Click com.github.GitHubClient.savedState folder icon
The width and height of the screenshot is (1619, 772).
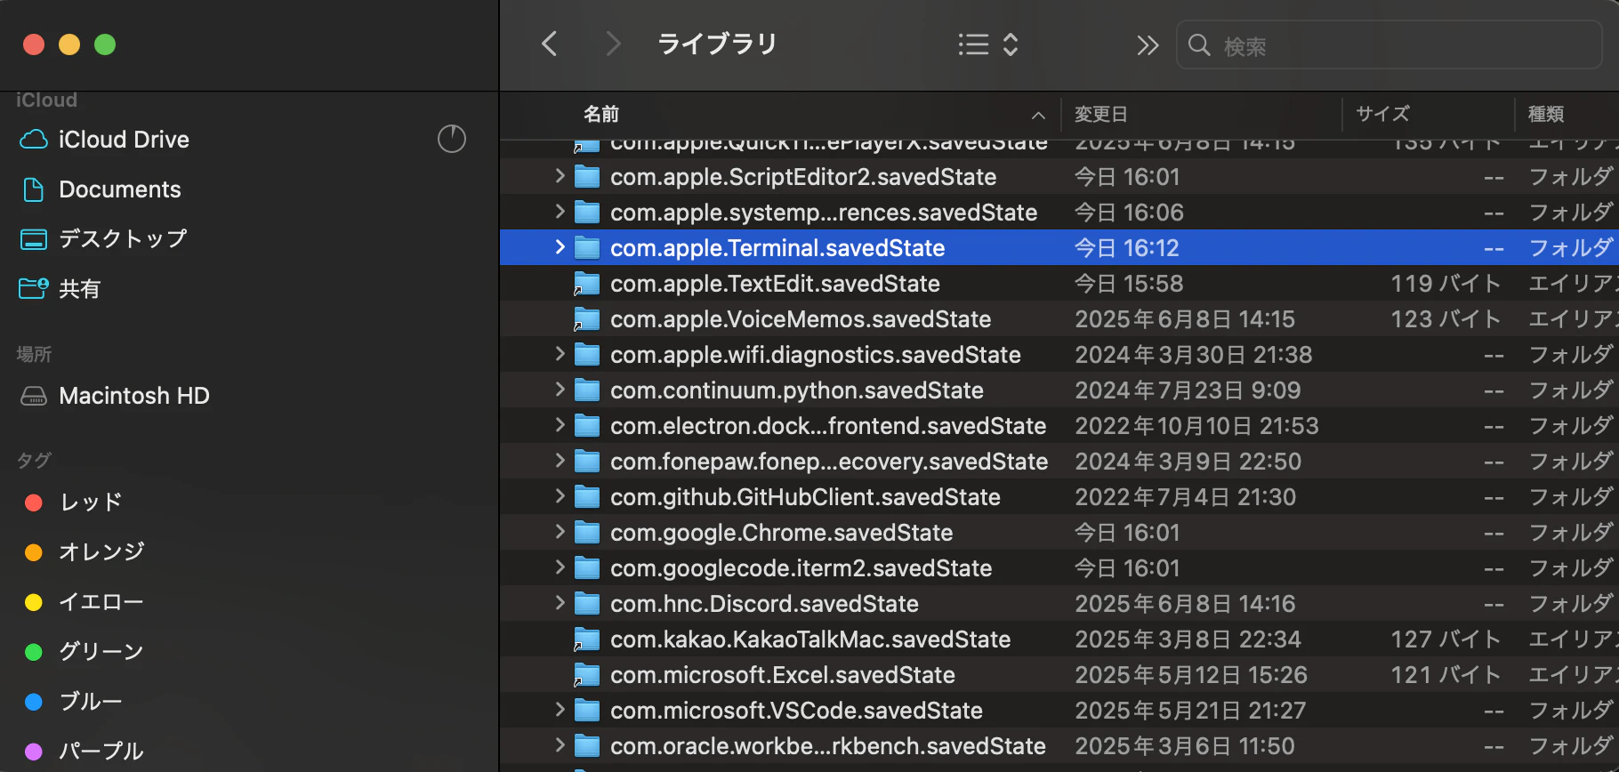(587, 497)
